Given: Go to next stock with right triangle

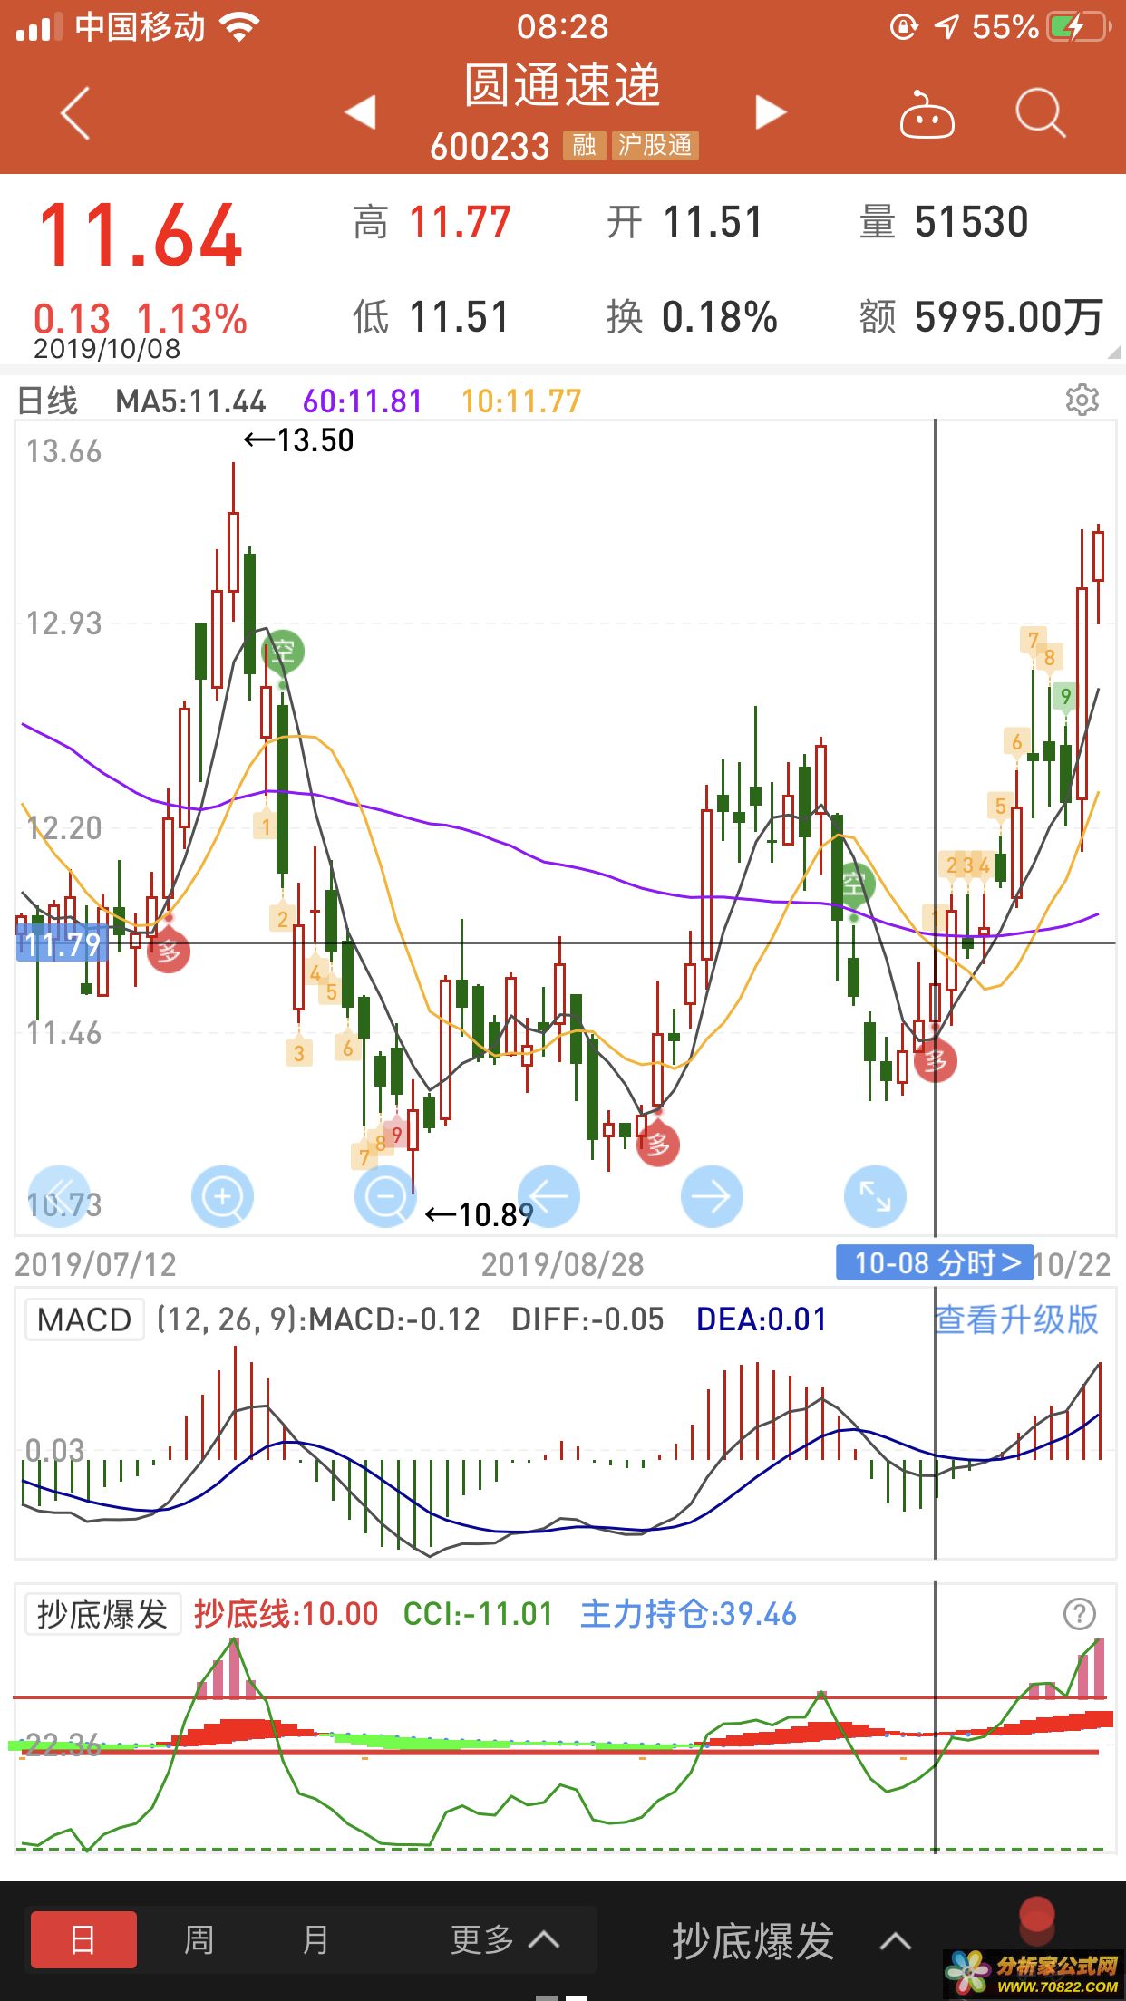Looking at the screenshot, I should [771, 112].
